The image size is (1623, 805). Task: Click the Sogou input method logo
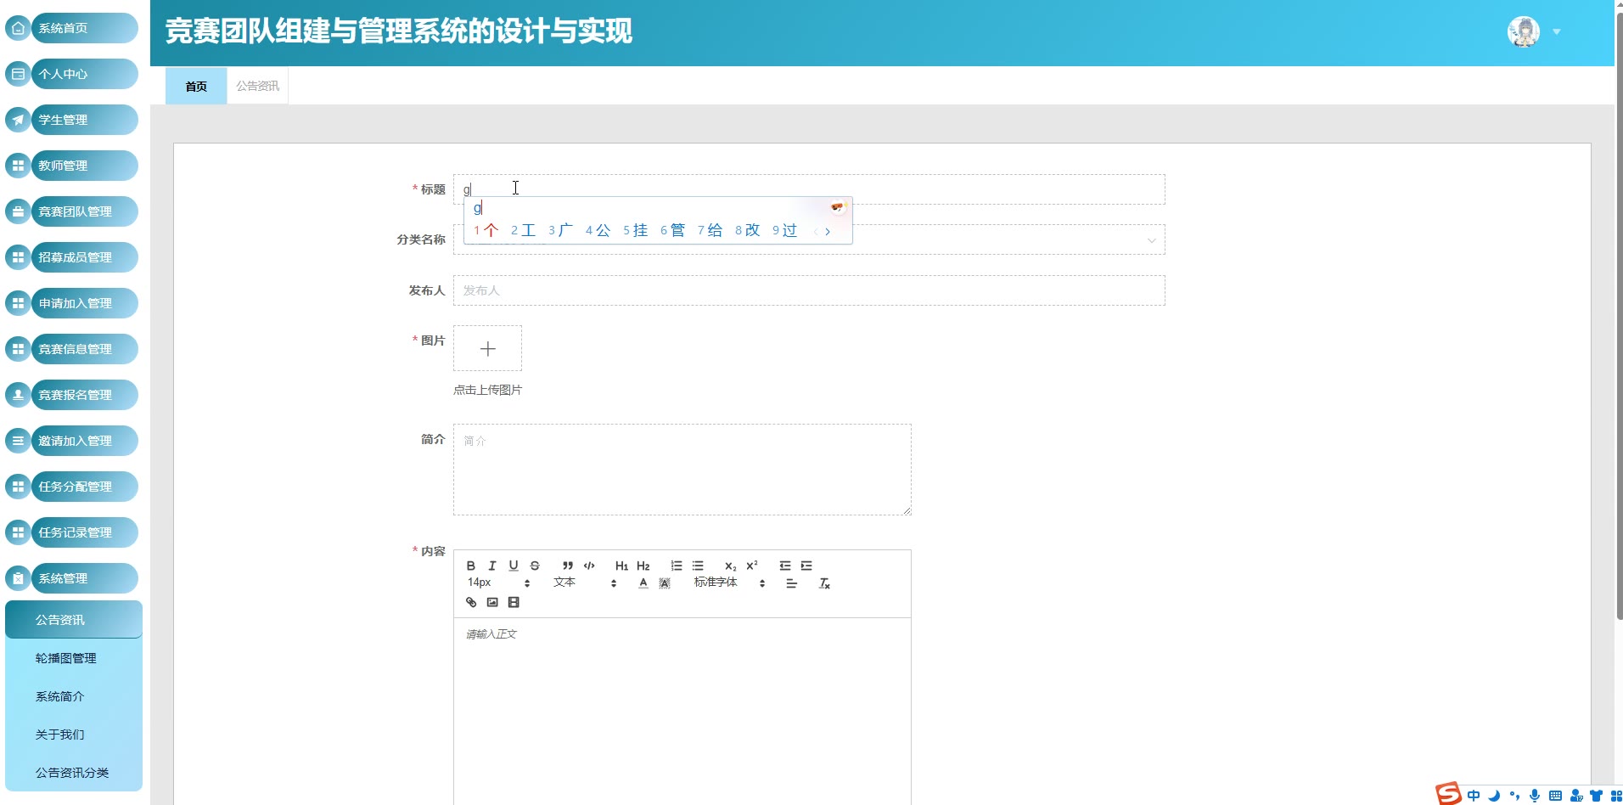[1448, 794]
